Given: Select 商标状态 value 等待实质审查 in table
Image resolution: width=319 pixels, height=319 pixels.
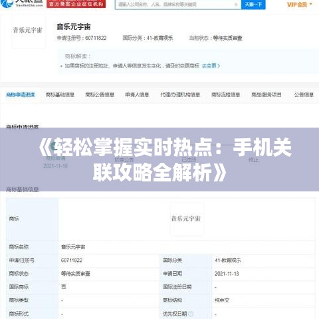Looking at the screenshot, I should [x=76, y=274].
